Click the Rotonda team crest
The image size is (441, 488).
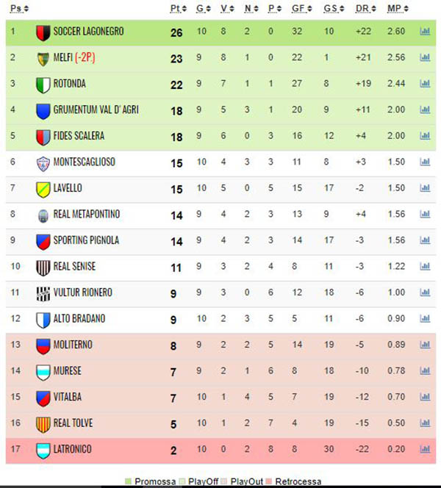click(43, 85)
